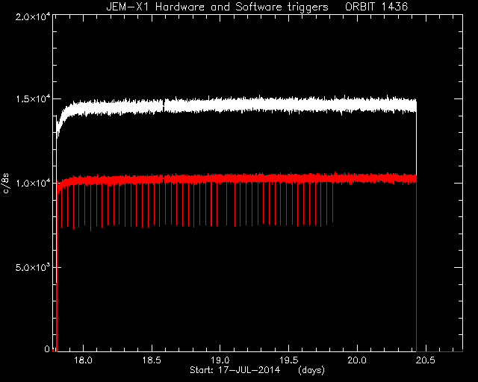Click the plot title ORBIT 1436
The image size is (478, 382).
(376, 7)
